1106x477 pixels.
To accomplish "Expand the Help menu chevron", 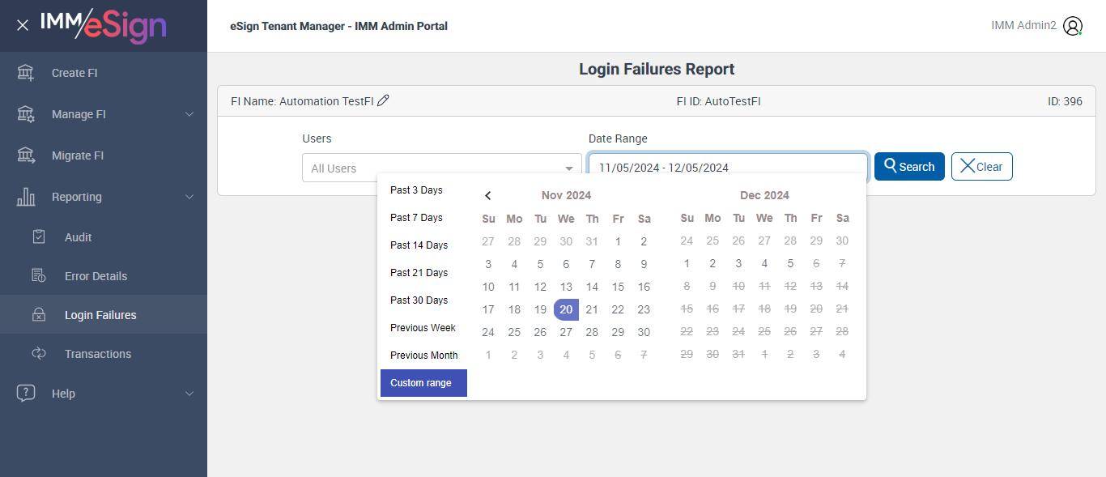I will [x=189, y=394].
